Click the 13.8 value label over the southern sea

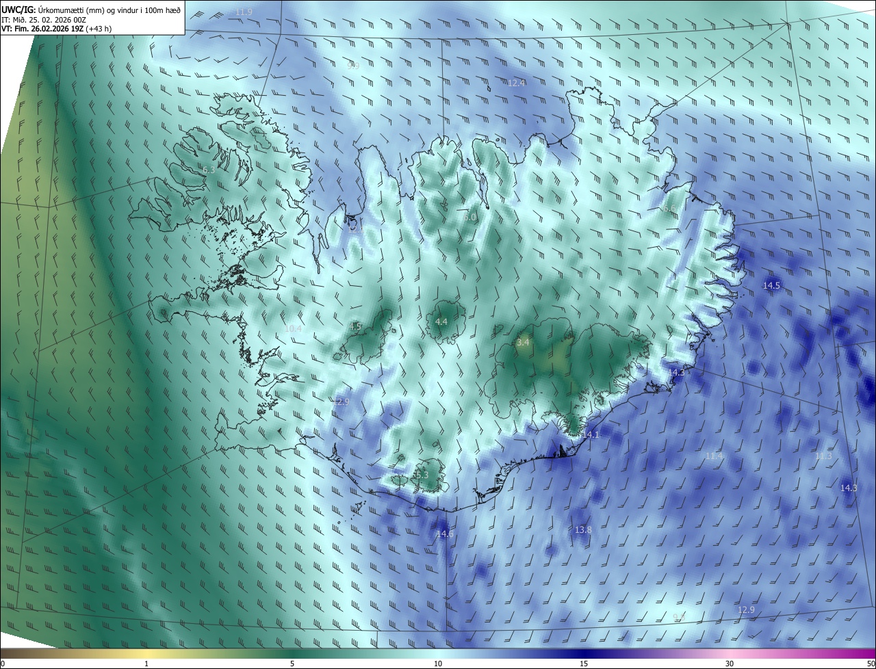coord(583,530)
